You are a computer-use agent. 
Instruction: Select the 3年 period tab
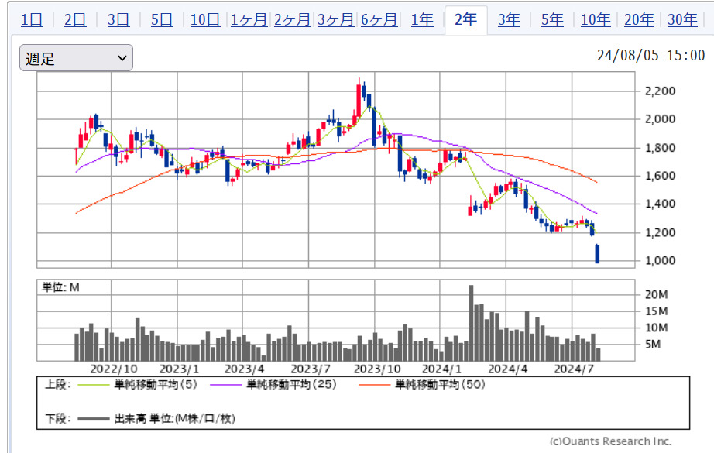point(509,20)
